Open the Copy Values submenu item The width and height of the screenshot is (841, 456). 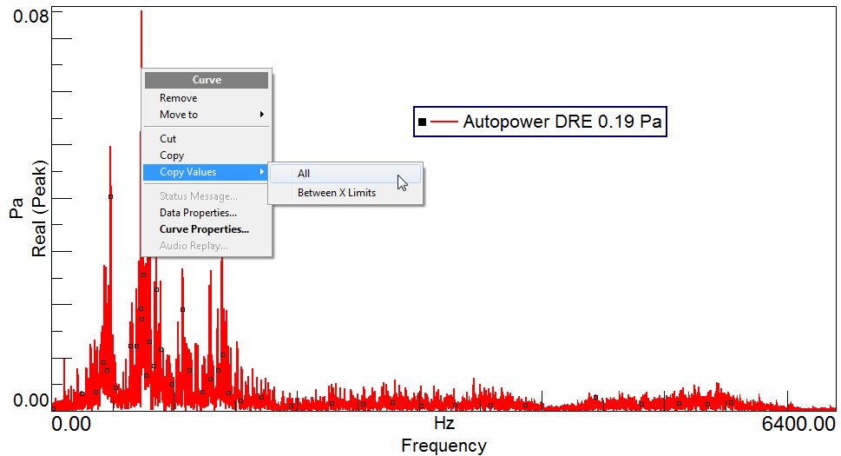(x=188, y=173)
